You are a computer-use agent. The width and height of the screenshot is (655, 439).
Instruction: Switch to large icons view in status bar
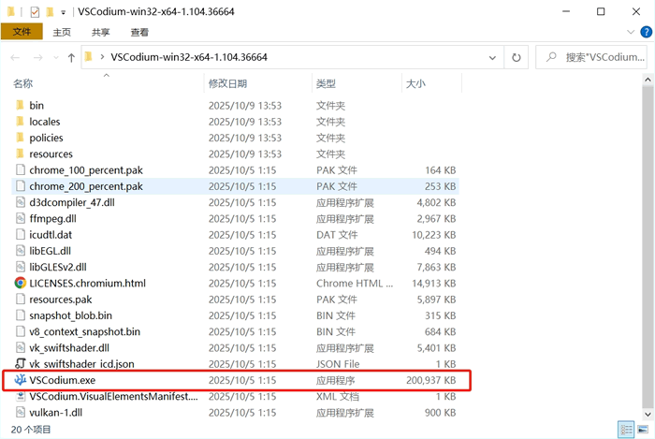(x=641, y=430)
